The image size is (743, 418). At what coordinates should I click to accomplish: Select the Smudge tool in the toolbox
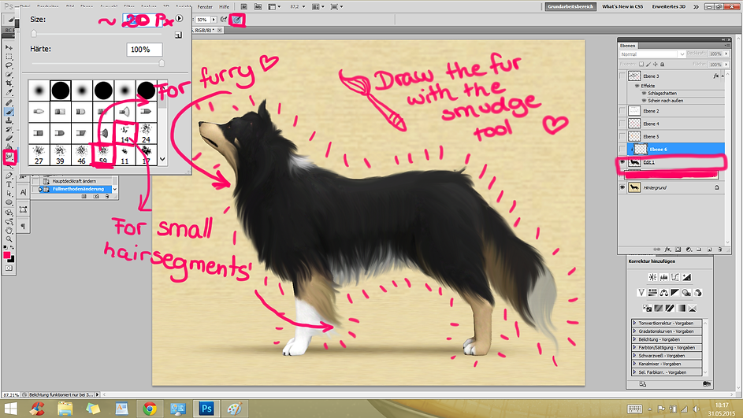click(x=9, y=157)
